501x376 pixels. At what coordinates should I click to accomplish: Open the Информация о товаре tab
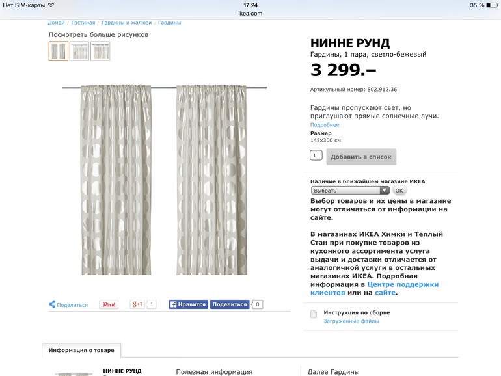click(x=81, y=350)
